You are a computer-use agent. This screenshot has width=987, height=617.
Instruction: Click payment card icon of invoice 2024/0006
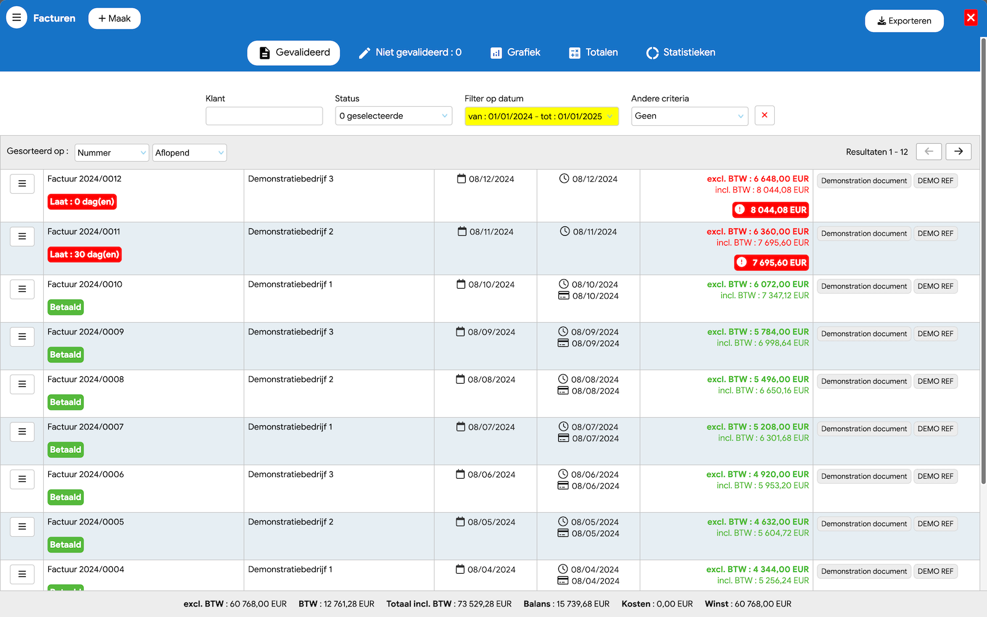click(x=563, y=486)
